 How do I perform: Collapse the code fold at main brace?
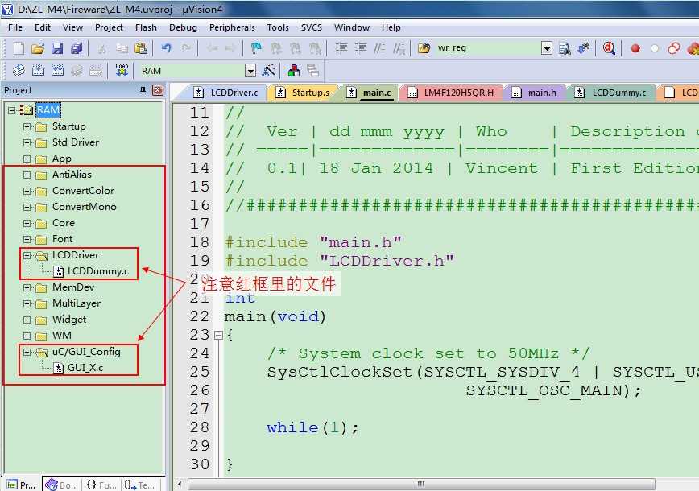217,335
